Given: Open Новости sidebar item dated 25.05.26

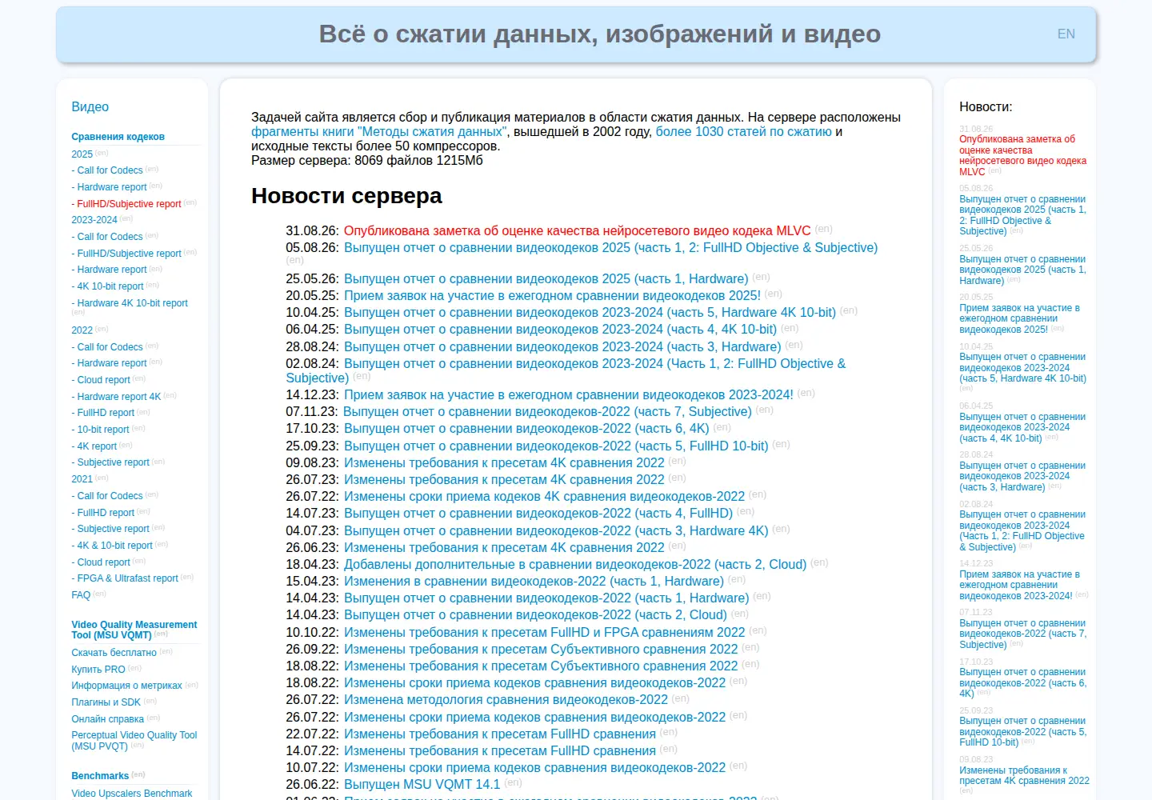Looking at the screenshot, I should pos(1022,270).
